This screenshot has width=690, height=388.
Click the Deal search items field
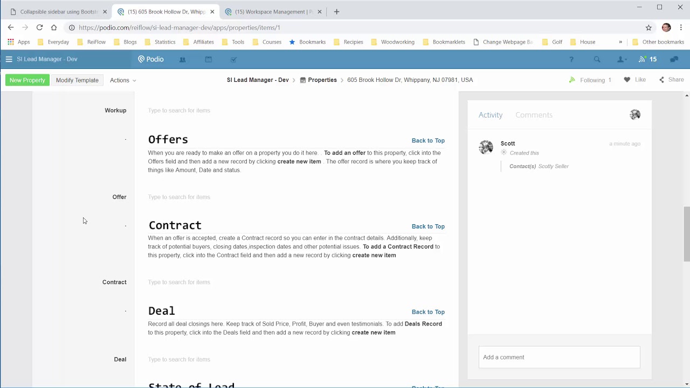[x=296, y=359]
